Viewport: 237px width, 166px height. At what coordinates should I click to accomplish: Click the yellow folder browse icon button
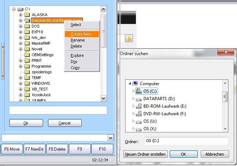129,38
